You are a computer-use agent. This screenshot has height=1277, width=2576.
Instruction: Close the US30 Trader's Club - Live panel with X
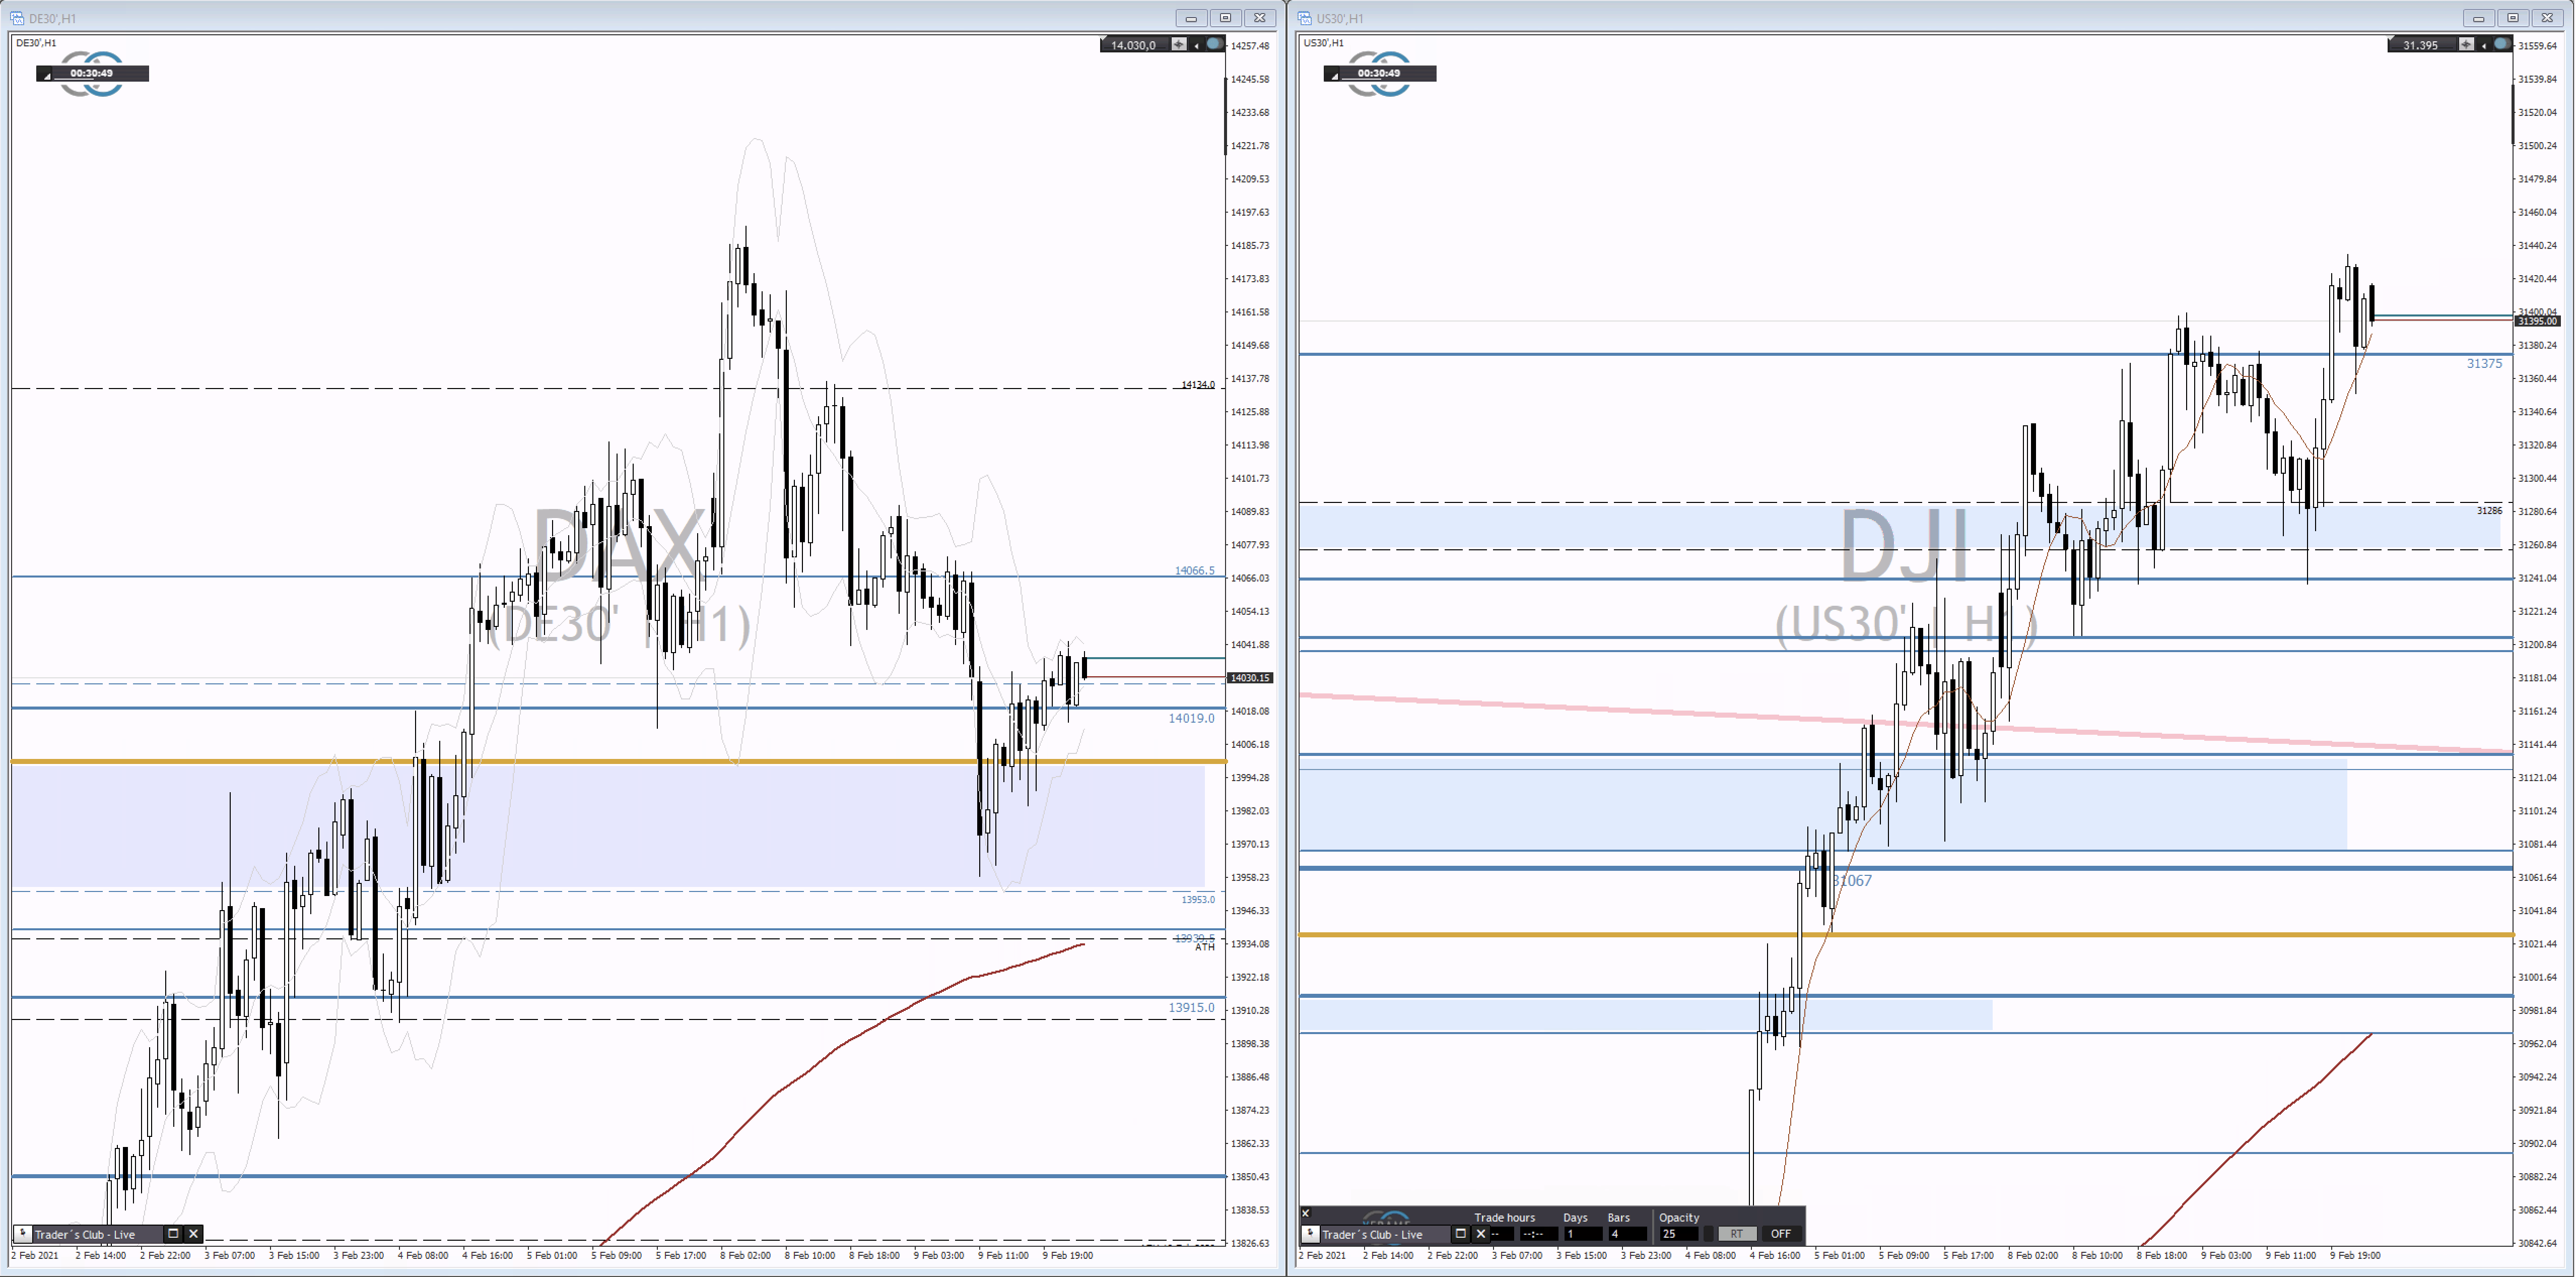(1481, 1234)
